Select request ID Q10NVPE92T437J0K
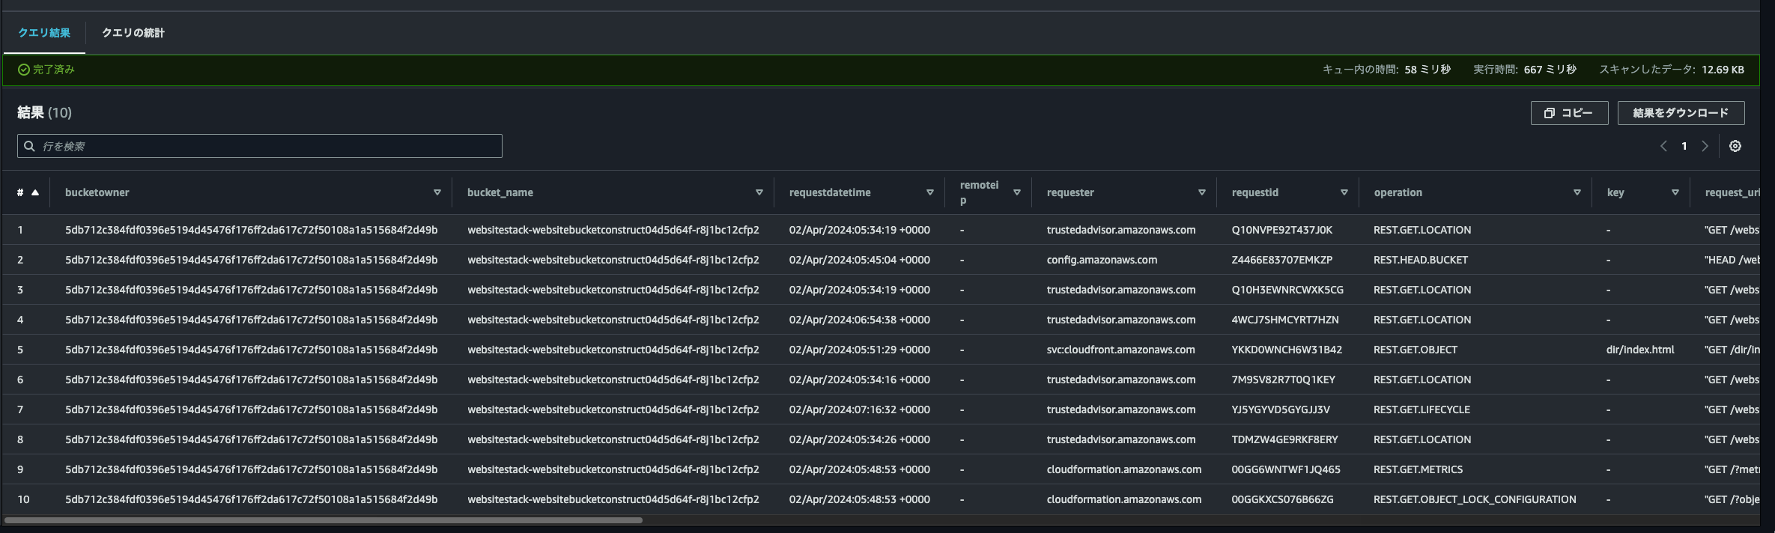The image size is (1775, 533). click(1281, 230)
